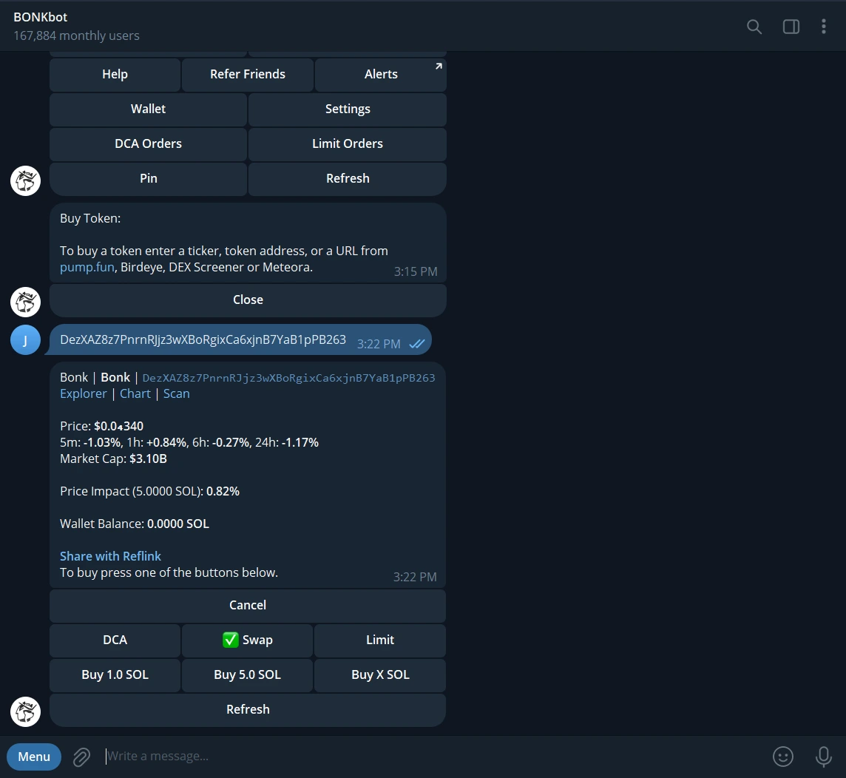Open Alerts button with arrow

[380, 74]
